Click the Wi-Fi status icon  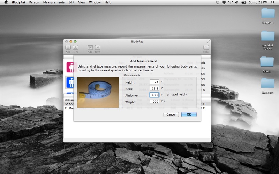[x=231, y=2]
